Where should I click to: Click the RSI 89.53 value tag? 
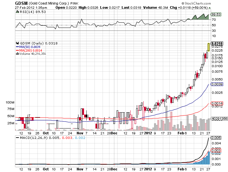216,15
